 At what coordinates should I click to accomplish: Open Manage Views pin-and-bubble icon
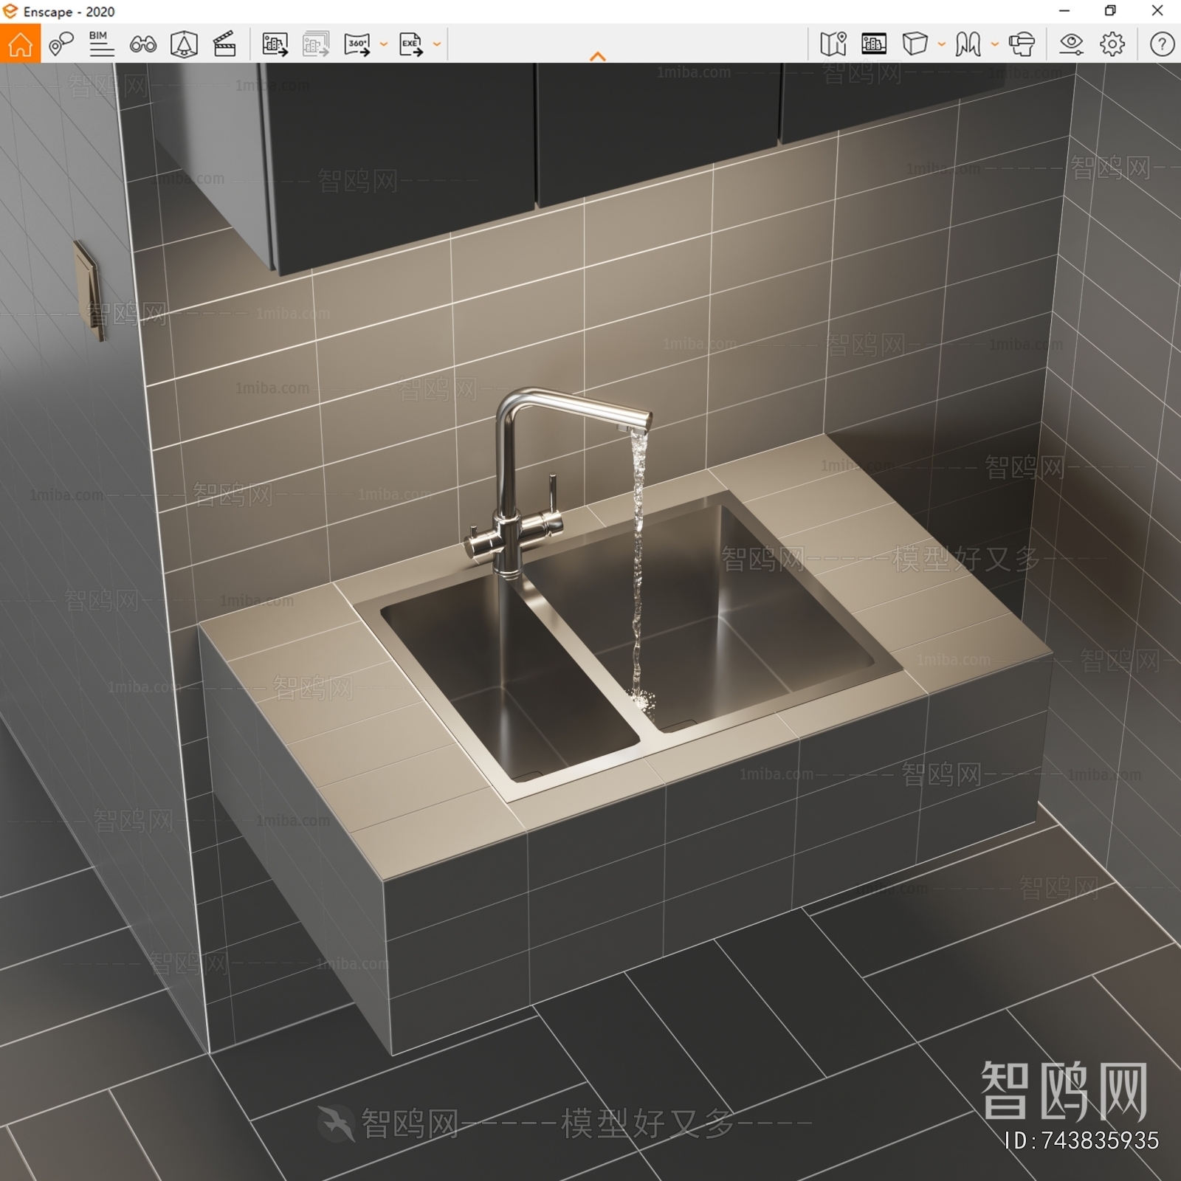click(61, 44)
